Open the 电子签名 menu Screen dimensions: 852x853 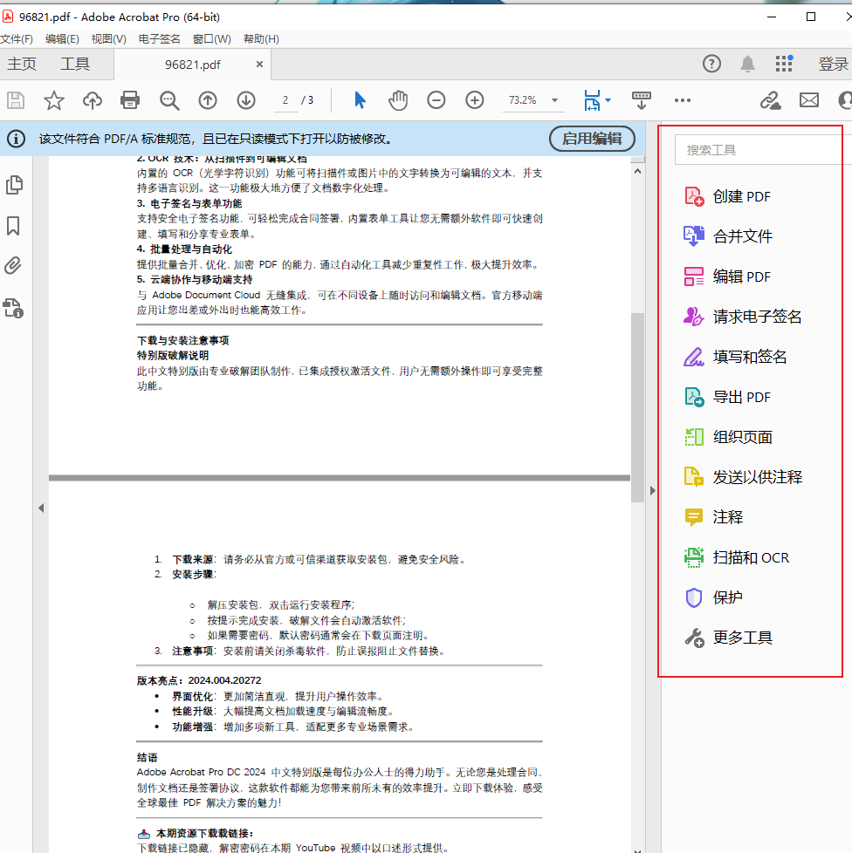click(159, 39)
